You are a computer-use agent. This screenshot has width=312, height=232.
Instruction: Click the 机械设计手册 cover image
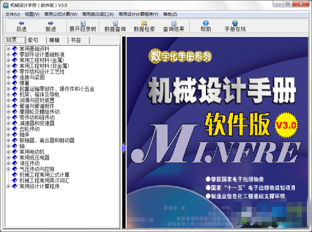tap(217, 126)
